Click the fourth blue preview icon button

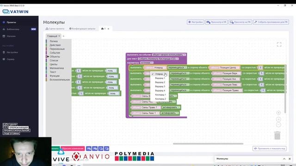[107, 148]
